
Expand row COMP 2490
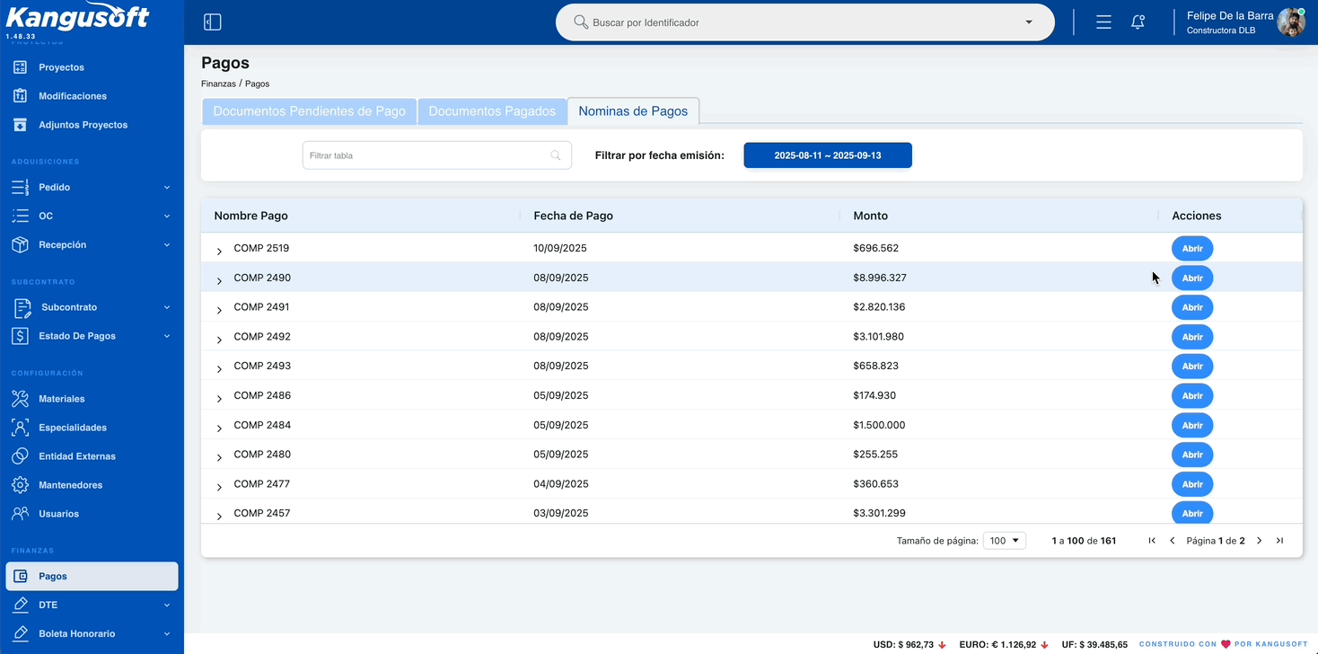(x=219, y=280)
